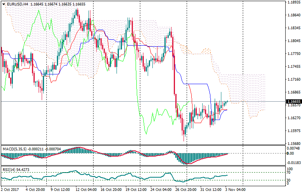Click the current price tag 1.16655
Image resolution: width=302 pixels, height=194 pixels.
coord(293,101)
